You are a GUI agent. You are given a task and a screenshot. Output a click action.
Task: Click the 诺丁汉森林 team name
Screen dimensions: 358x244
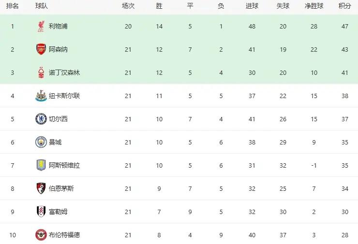(x=64, y=73)
